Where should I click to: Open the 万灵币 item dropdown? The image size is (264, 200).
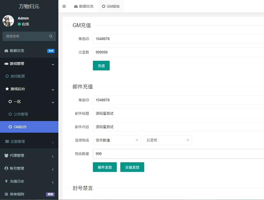click(x=168, y=140)
